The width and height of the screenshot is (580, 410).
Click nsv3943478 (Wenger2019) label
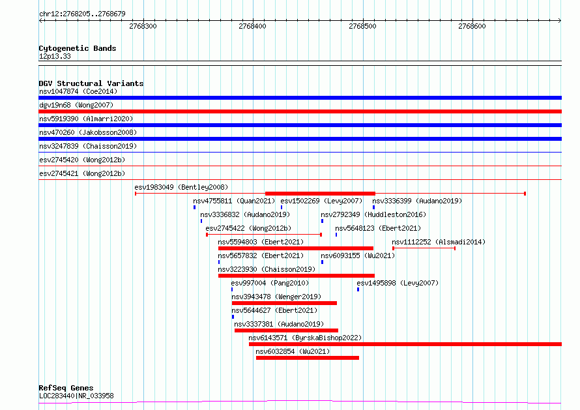tap(276, 297)
